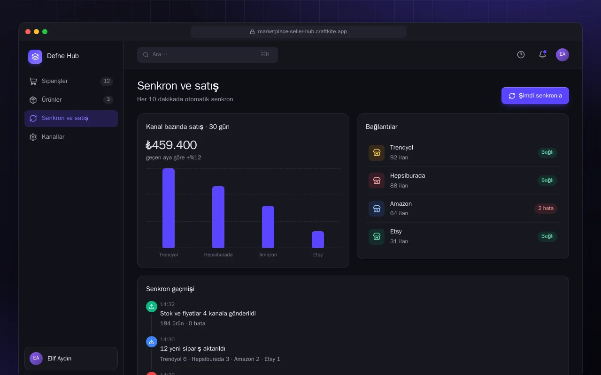This screenshot has height=375, width=601.
Task: Click the Trendyol store icon
Action: pos(377,152)
